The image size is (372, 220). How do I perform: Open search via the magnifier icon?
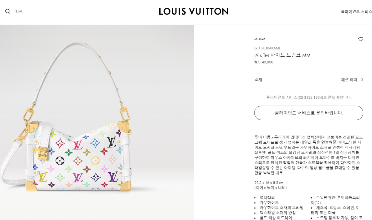pos(8,11)
